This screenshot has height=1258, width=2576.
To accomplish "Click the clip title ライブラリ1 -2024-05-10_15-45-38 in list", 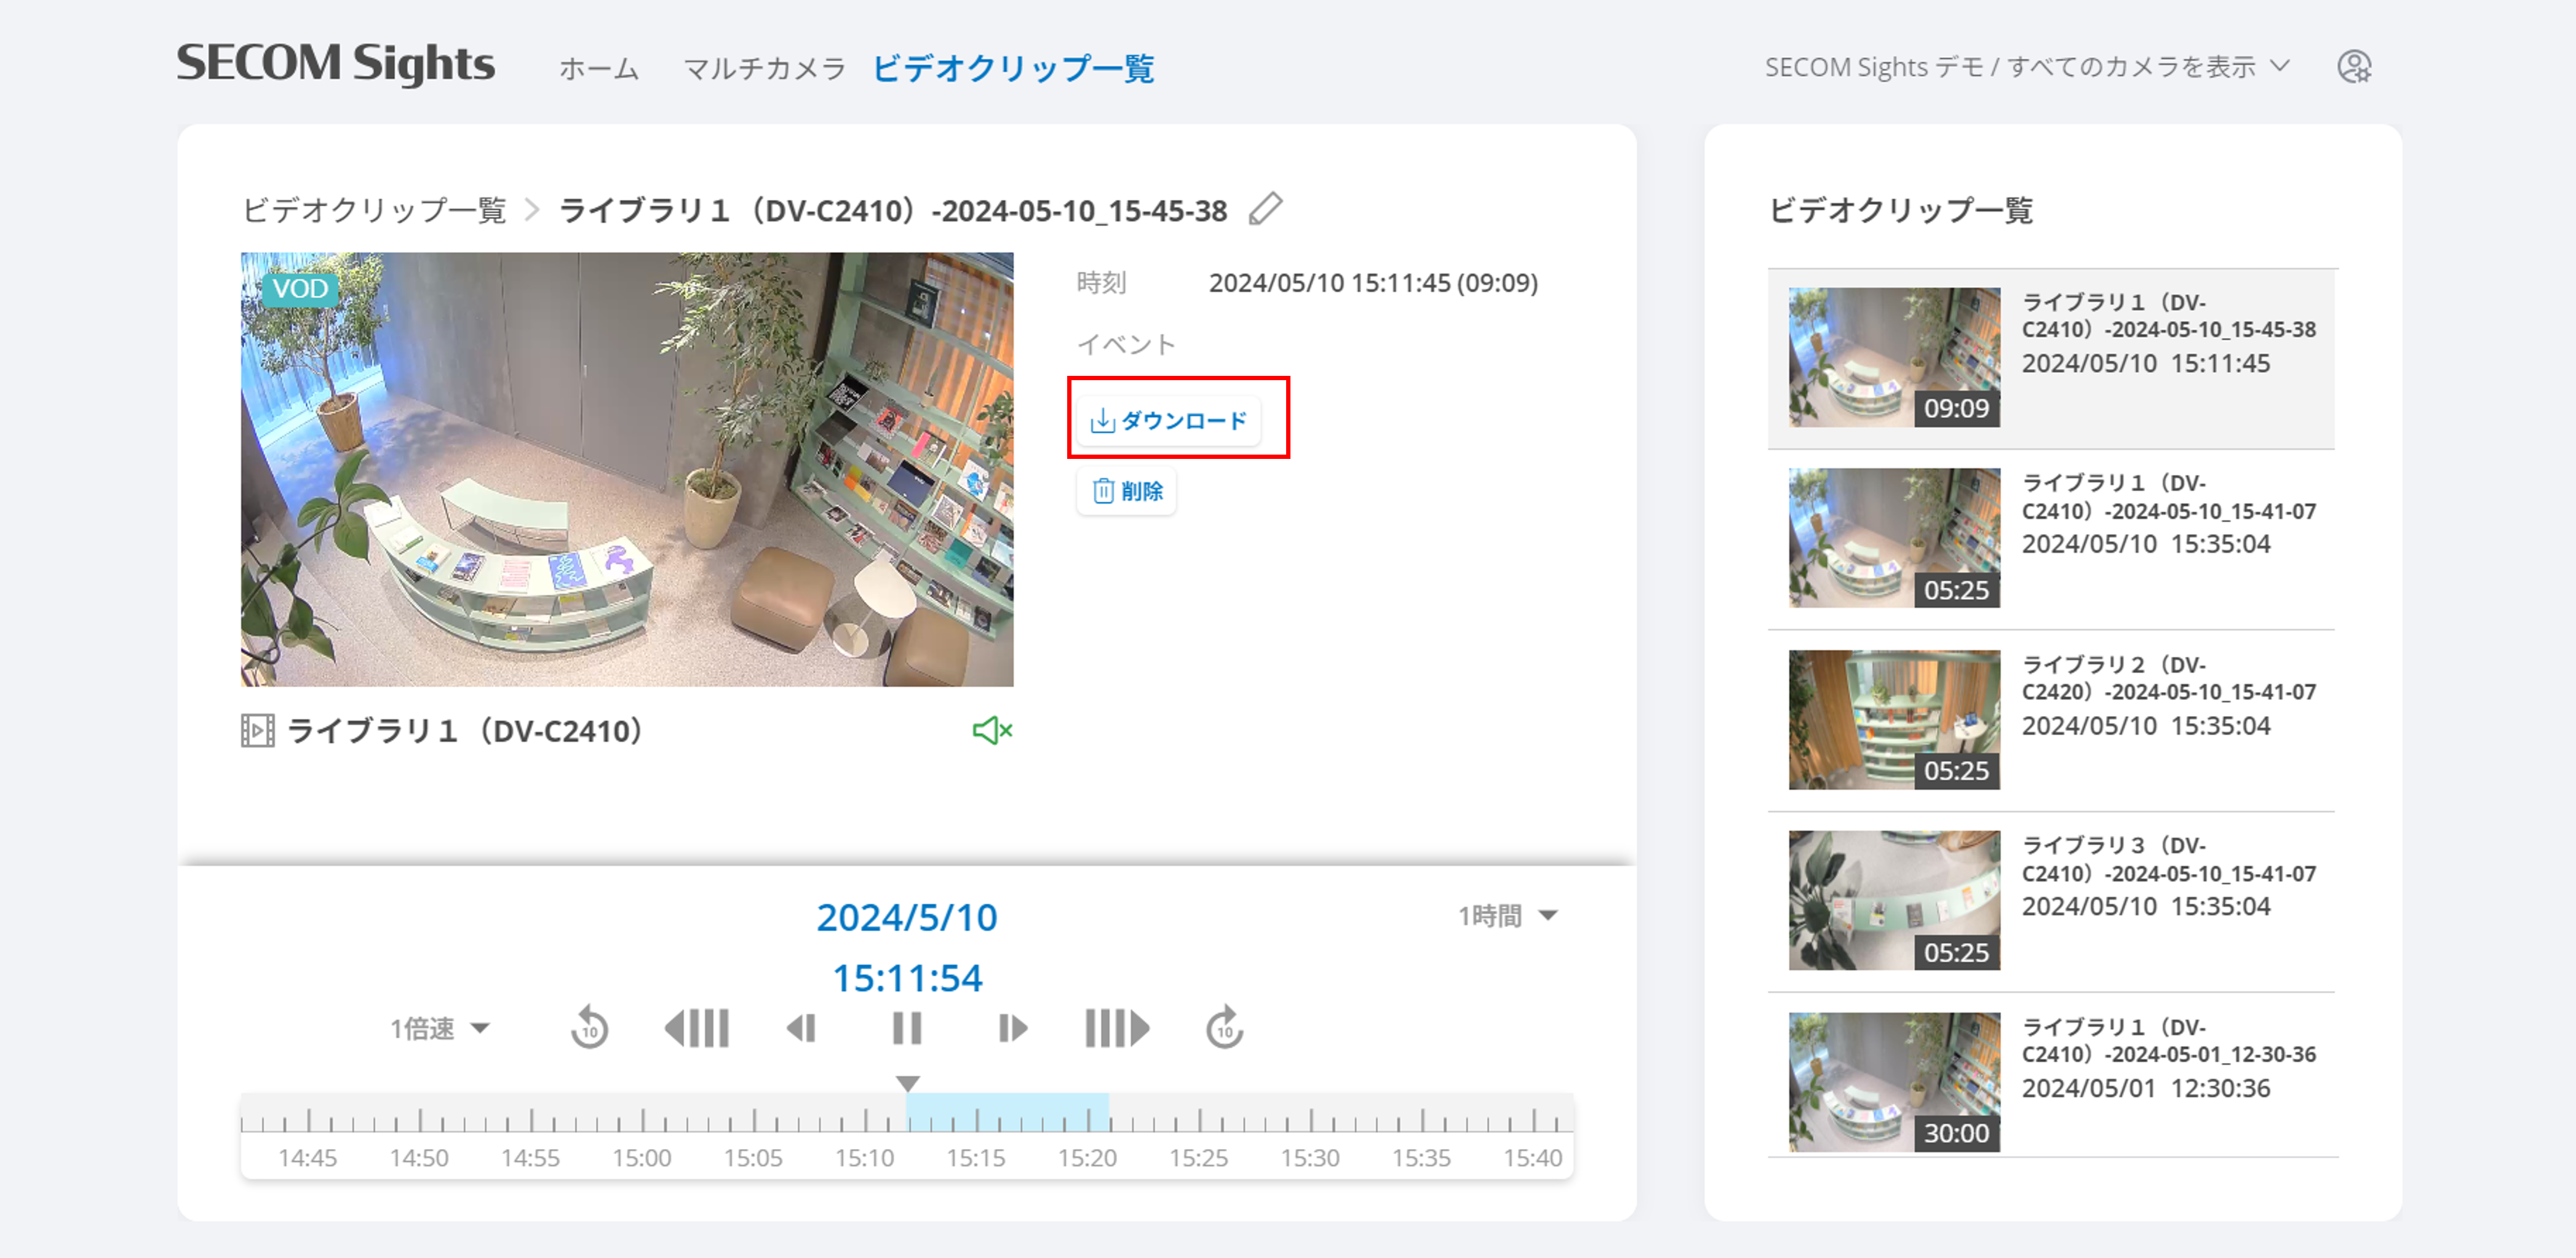I will coord(2169,315).
